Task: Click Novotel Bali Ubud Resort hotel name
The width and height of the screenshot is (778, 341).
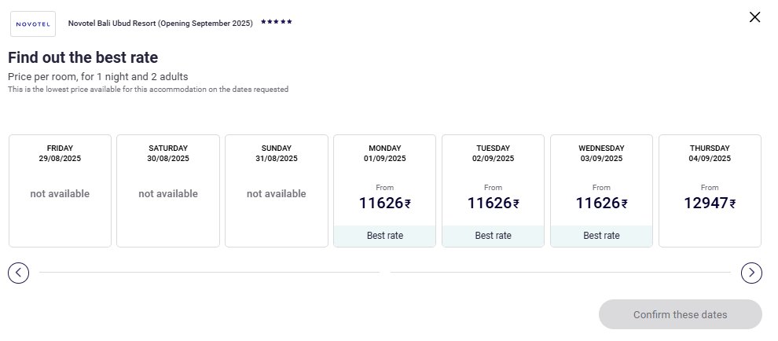Action: 160,24
